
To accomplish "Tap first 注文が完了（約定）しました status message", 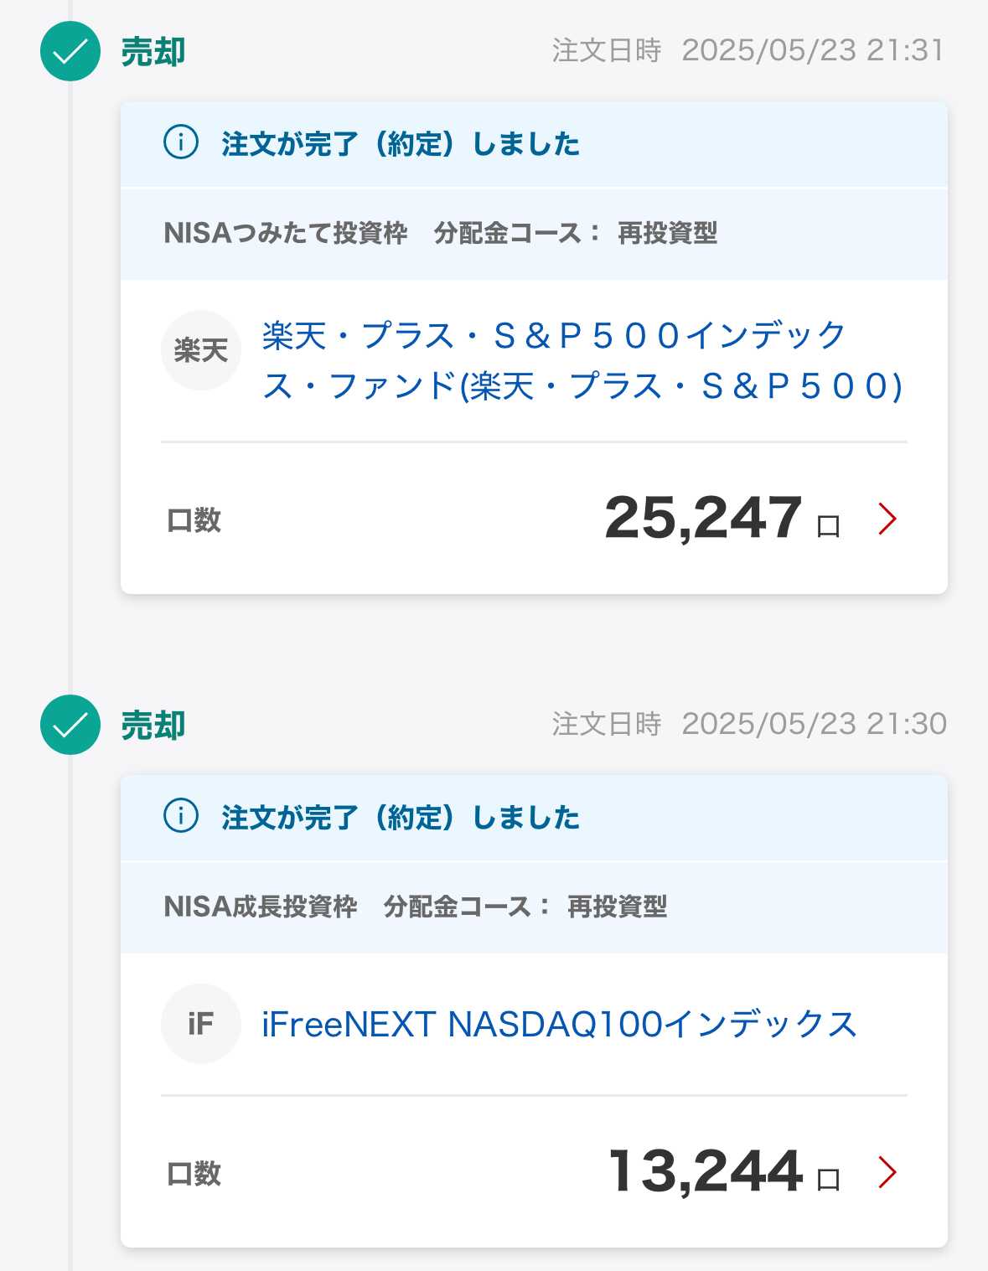I will [401, 143].
